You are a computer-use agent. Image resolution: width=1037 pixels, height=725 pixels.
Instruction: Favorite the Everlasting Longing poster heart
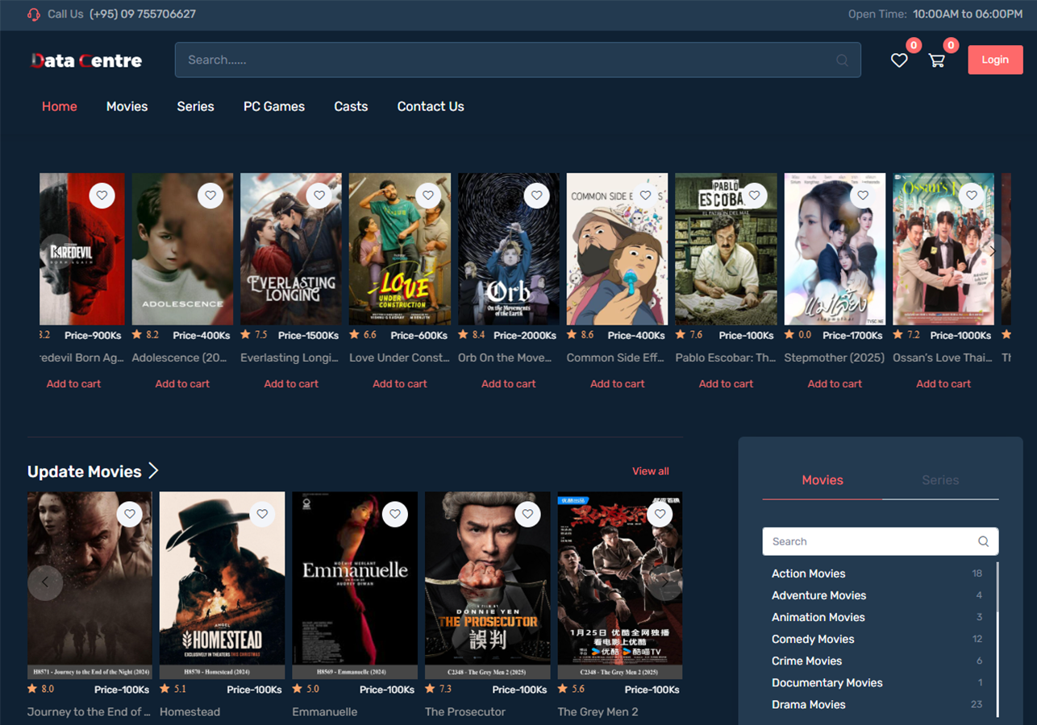tap(319, 195)
